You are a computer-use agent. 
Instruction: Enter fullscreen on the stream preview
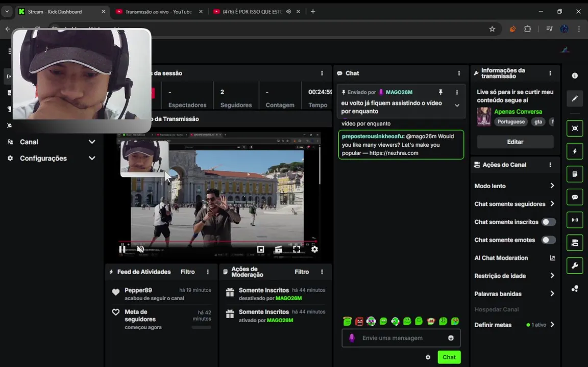pyautogui.click(x=296, y=249)
